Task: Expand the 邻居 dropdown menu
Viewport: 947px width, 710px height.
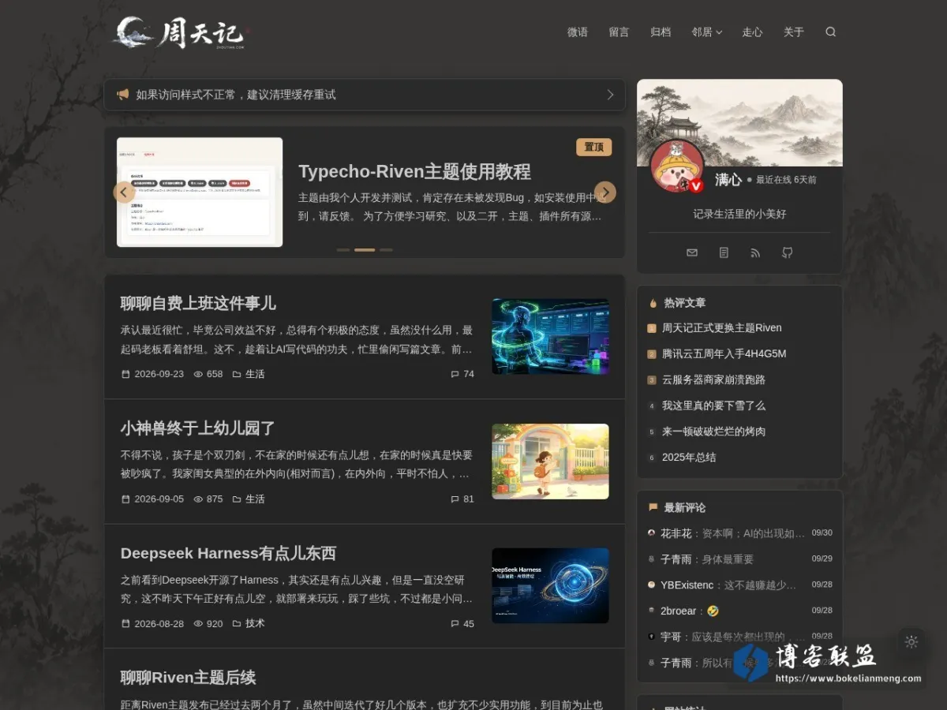Action: click(x=707, y=32)
